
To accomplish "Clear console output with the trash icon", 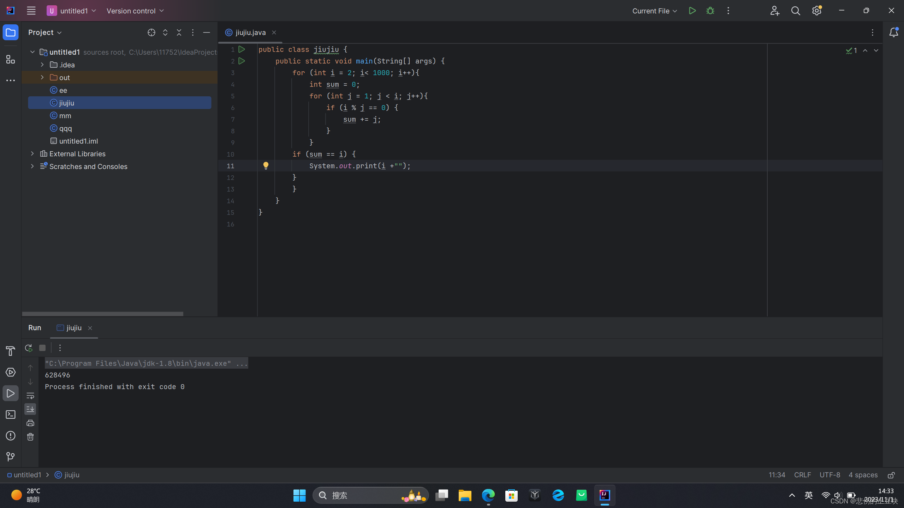I will click(x=30, y=437).
